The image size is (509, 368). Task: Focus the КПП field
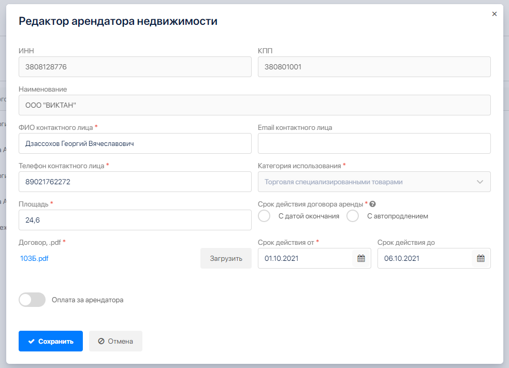point(374,67)
